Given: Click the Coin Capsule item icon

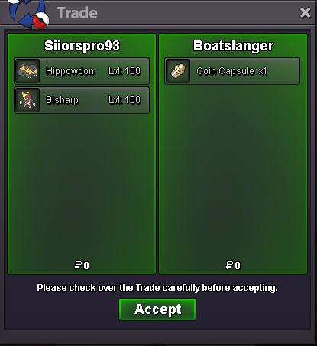Looking at the screenshot, I should (x=178, y=71).
